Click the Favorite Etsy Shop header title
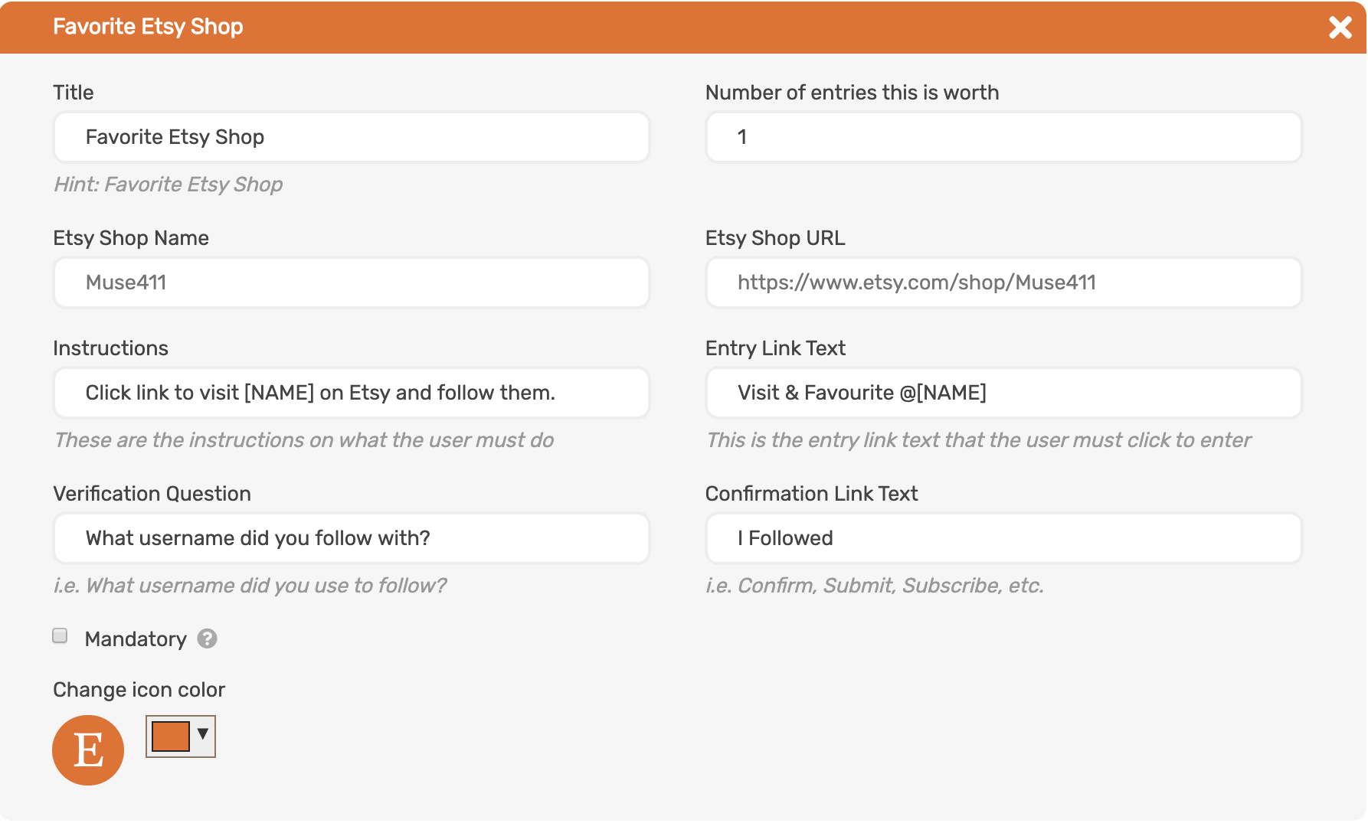The image size is (1368, 823). [148, 26]
